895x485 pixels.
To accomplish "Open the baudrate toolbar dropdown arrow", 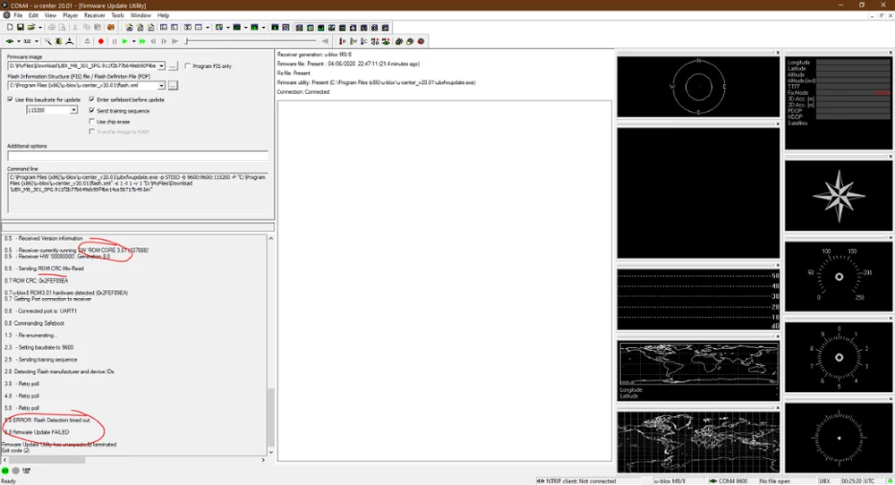I will [x=37, y=41].
